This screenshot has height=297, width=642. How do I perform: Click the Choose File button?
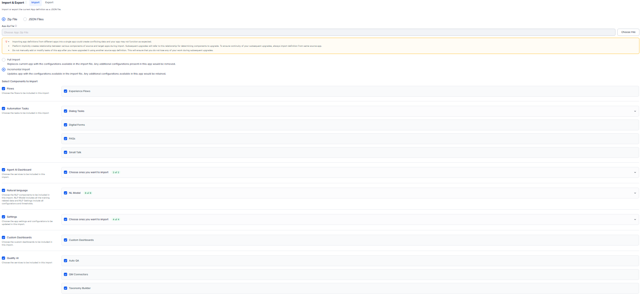(628, 32)
